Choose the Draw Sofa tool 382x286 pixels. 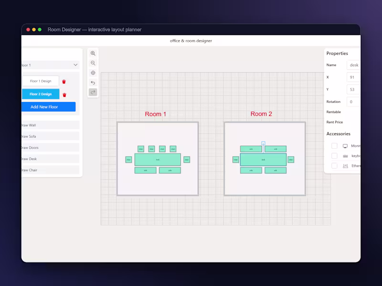tap(50, 136)
